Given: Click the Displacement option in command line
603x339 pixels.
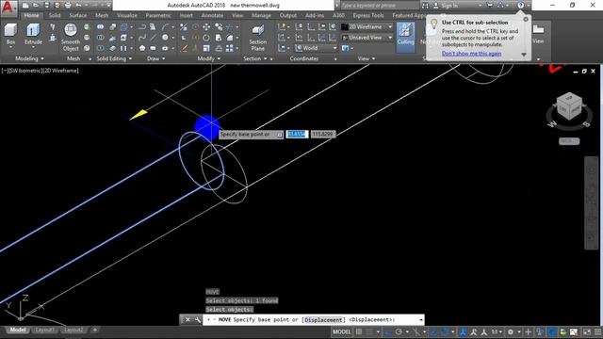Looking at the screenshot, I should pos(323,320).
